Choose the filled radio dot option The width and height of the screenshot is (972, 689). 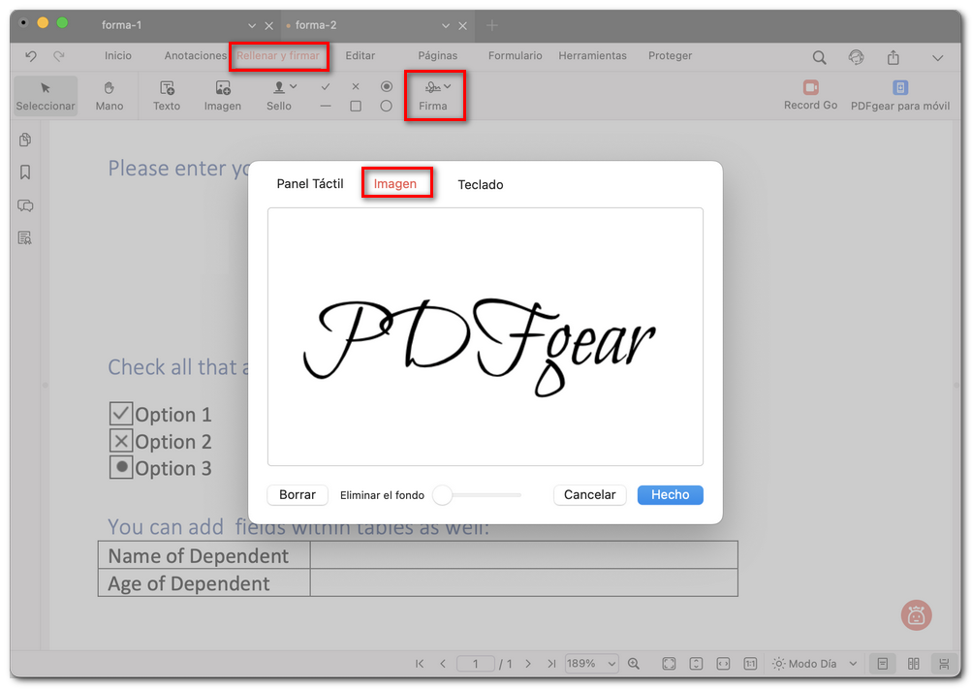tap(386, 87)
